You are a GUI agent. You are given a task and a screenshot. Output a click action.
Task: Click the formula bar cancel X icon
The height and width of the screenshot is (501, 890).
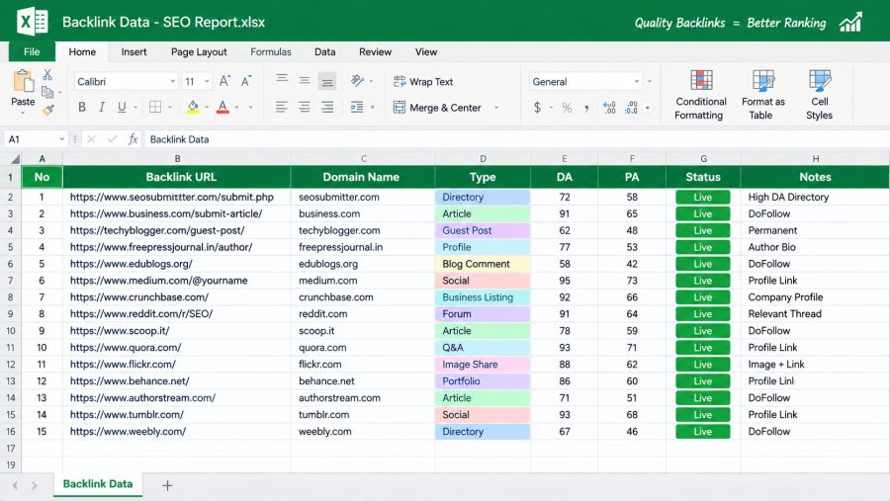91,139
